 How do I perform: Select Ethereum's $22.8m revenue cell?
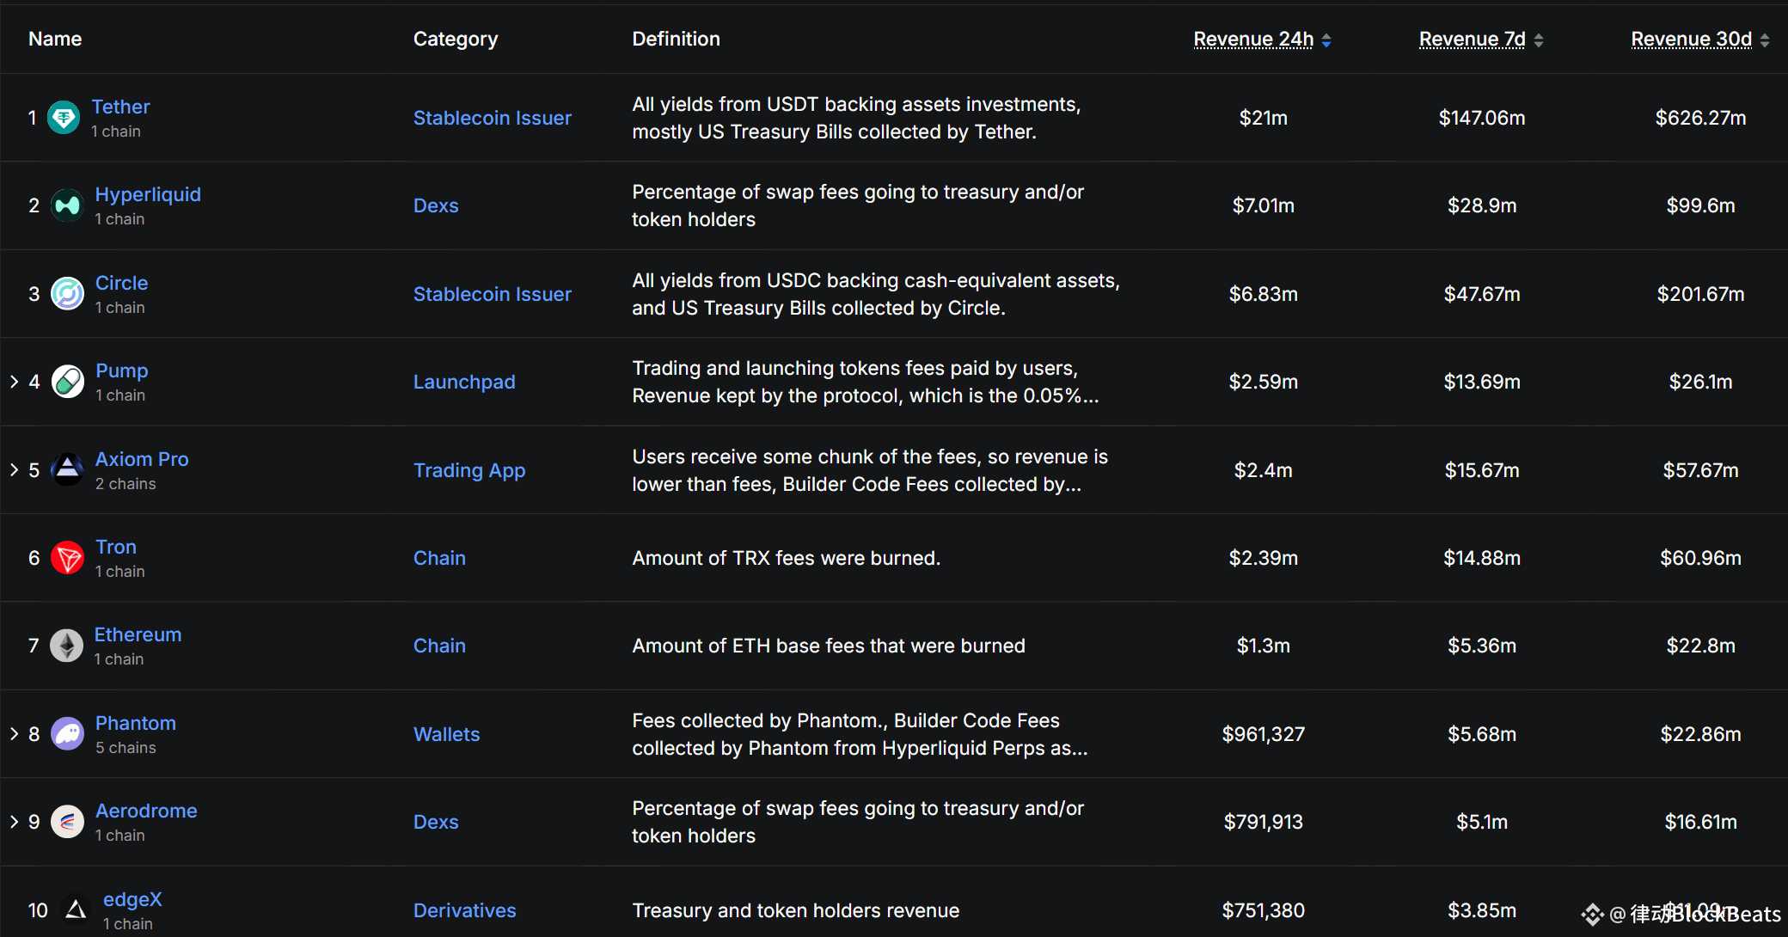point(1700,646)
